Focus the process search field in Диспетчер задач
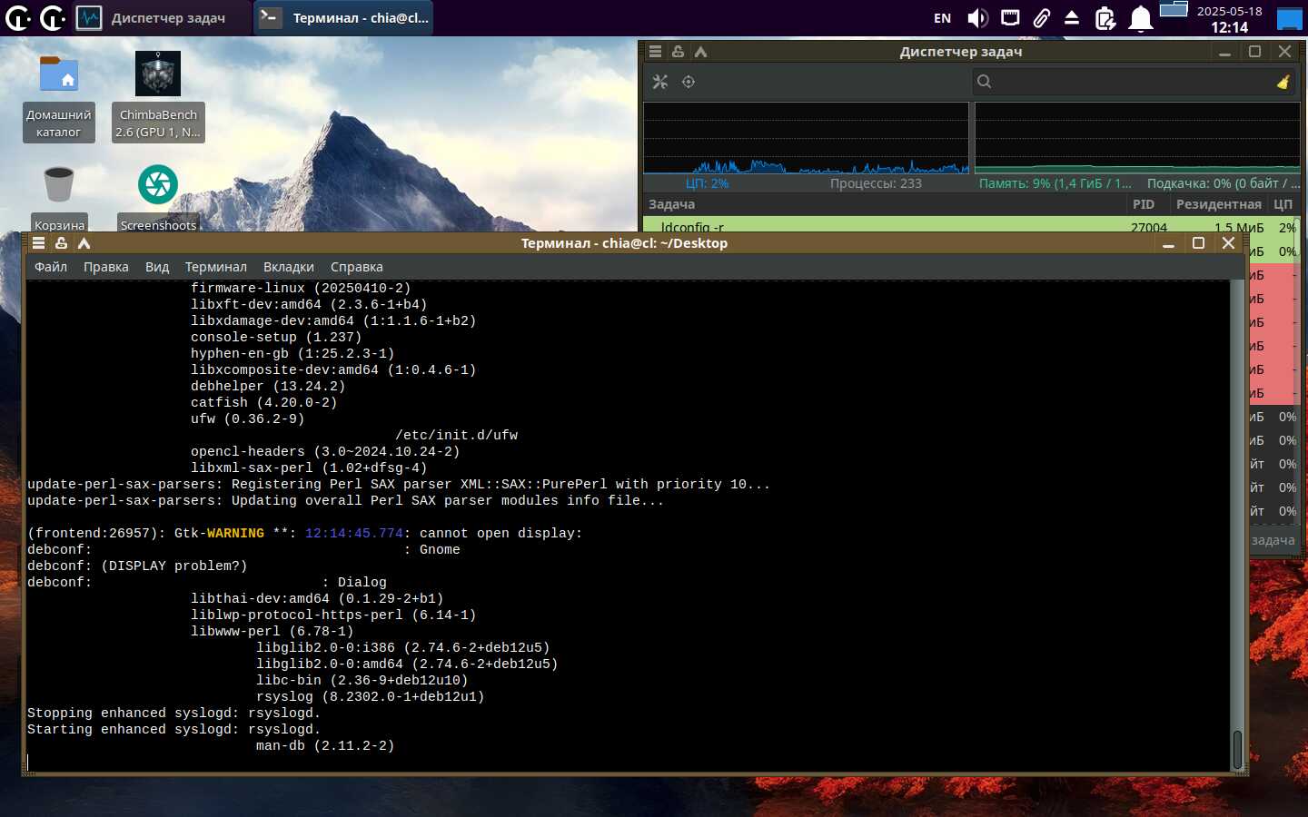Viewport: 1308px width, 817px height. point(1135,82)
